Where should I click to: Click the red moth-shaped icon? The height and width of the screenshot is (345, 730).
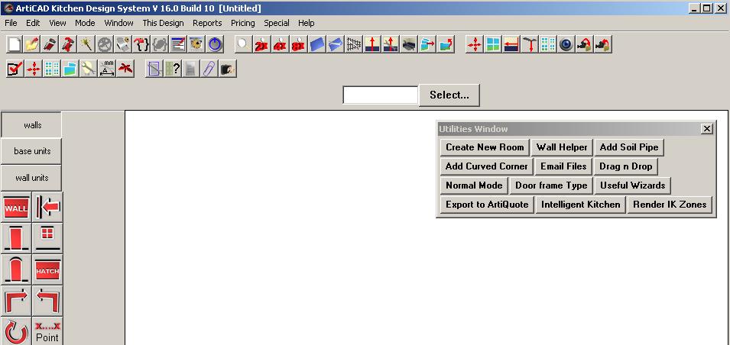coord(125,69)
